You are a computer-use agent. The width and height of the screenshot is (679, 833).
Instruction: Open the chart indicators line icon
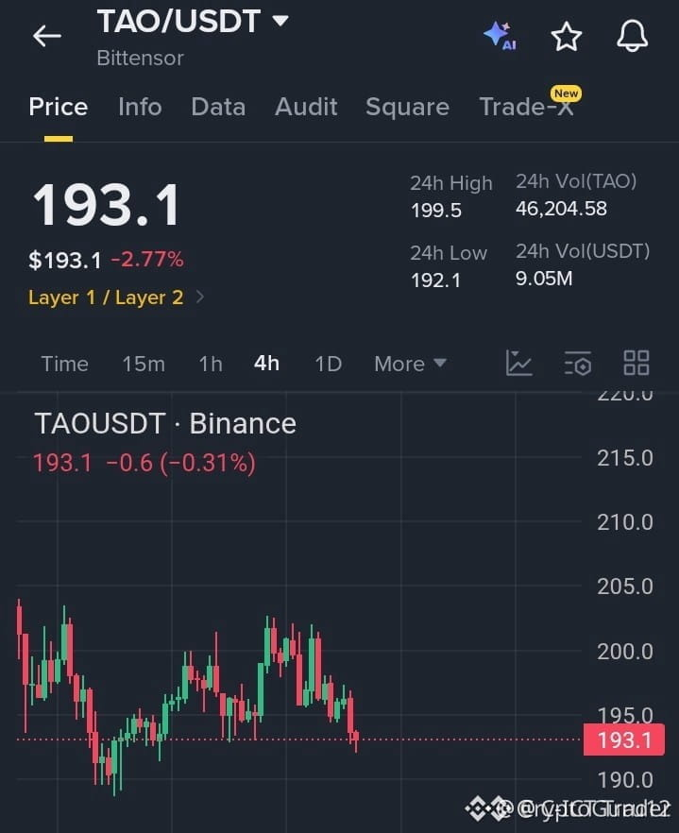pos(518,364)
